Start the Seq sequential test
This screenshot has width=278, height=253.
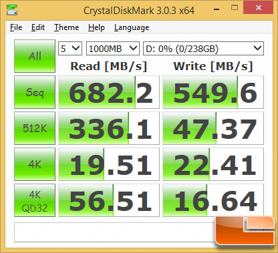click(x=35, y=92)
